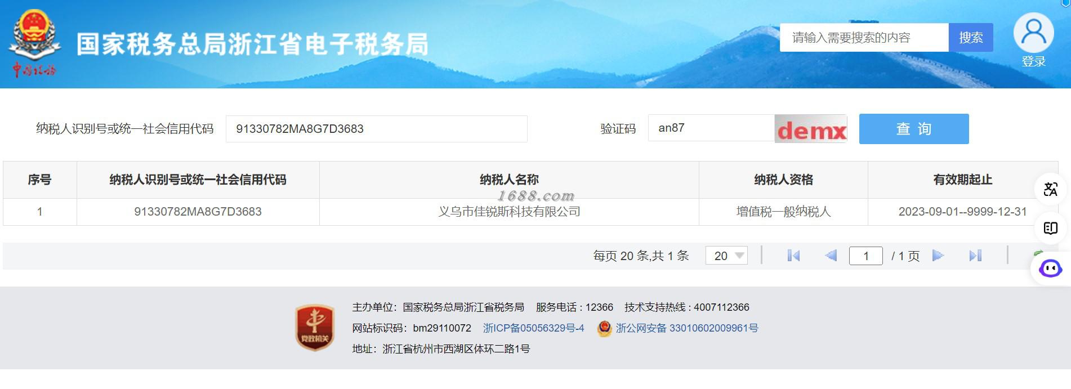Screen dimensions: 1071x389
Task: Click the user login avatar icon
Action: pos(1033,33)
